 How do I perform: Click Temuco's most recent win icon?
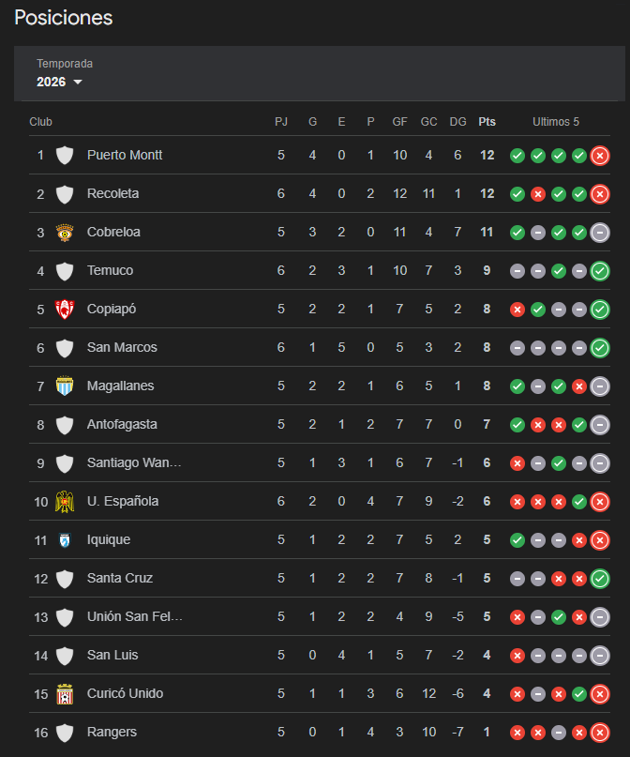click(x=600, y=271)
